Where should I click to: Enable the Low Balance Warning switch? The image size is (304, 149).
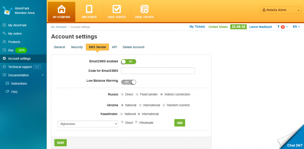129,82
